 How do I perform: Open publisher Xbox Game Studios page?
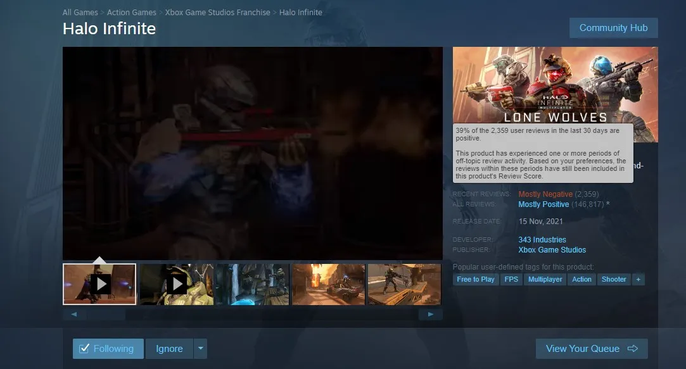(x=552, y=249)
